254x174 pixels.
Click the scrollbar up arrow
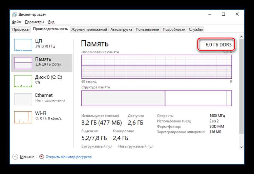[x=241, y=37]
